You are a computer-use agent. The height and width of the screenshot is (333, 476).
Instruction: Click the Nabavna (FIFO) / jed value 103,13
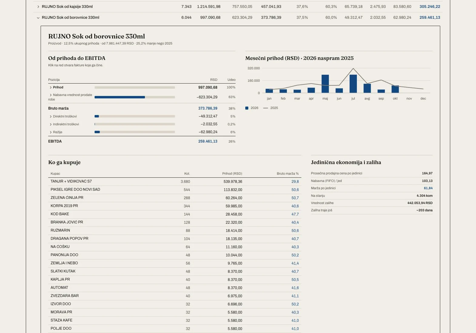[x=427, y=181]
